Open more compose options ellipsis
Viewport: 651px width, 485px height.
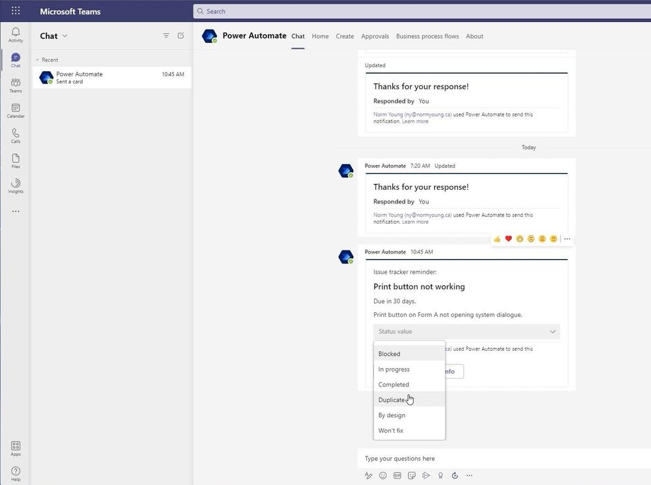coord(469,475)
